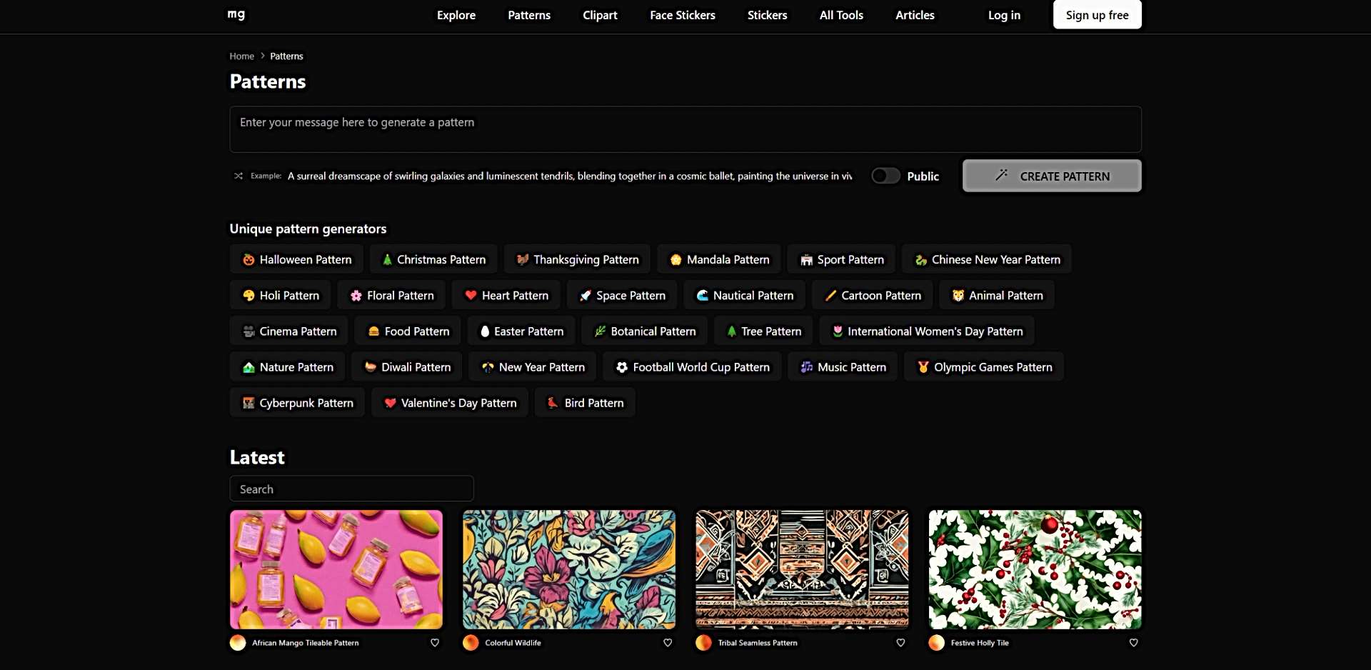
Task: Click the Festive Holly Tile author avatar
Action: point(936,643)
